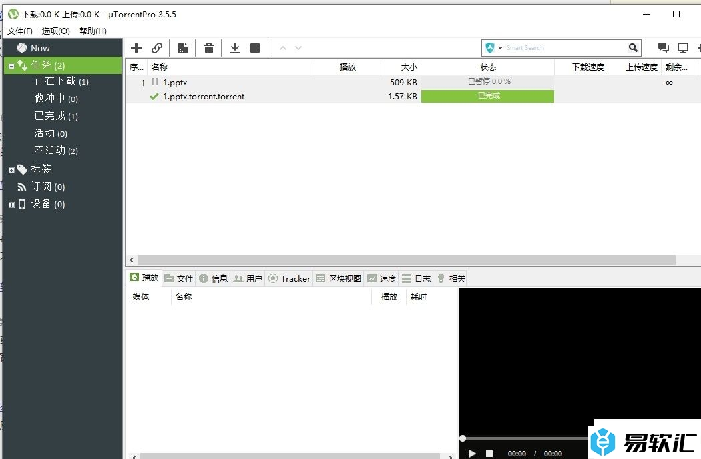The width and height of the screenshot is (701, 459).
Task: Click the torrent list horizontal scrollbar left arrow
Action: 132,260
